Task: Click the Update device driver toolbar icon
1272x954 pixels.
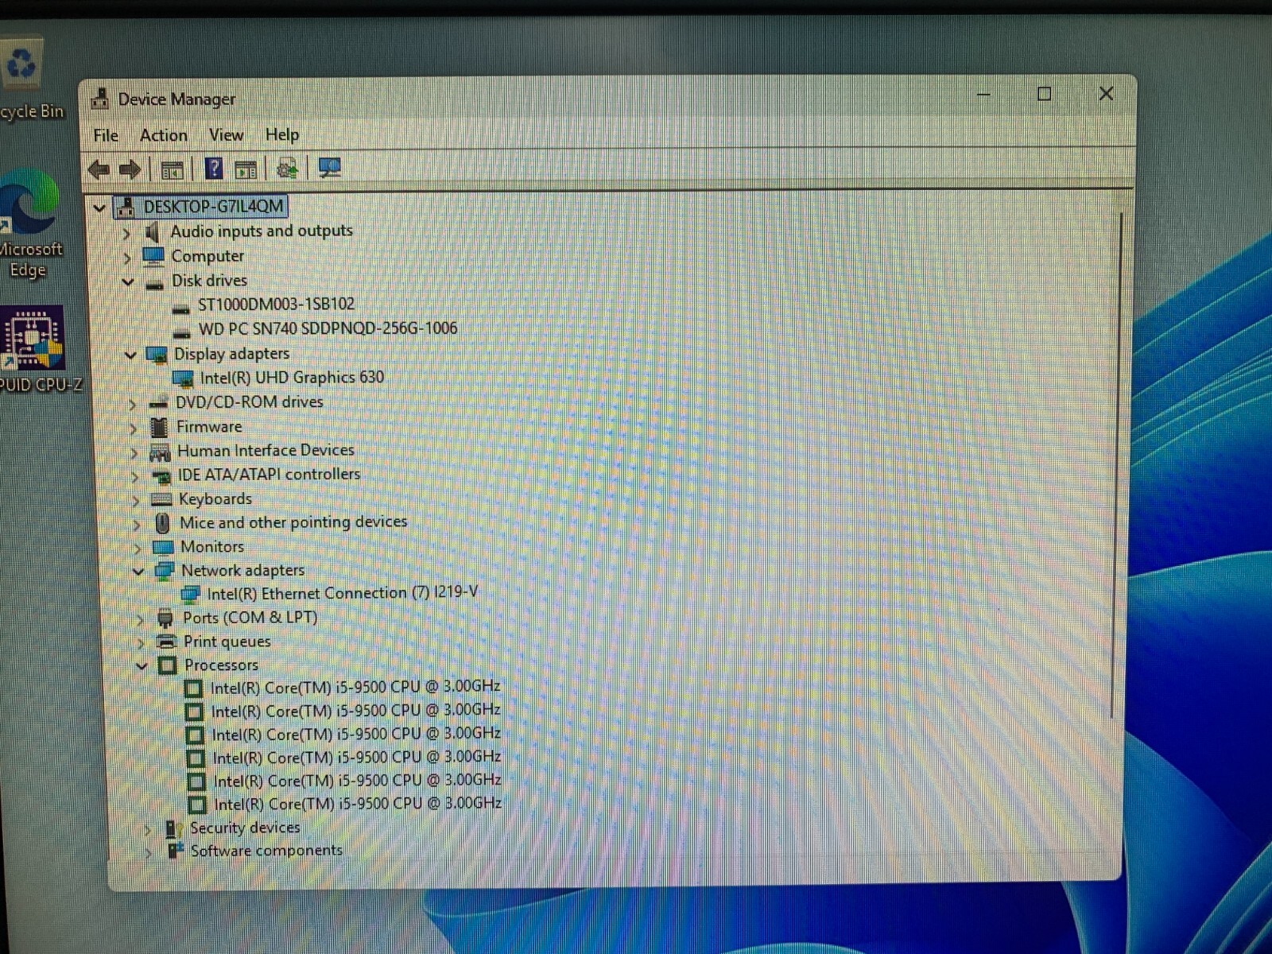Action: pyautogui.click(x=287, y=169)
